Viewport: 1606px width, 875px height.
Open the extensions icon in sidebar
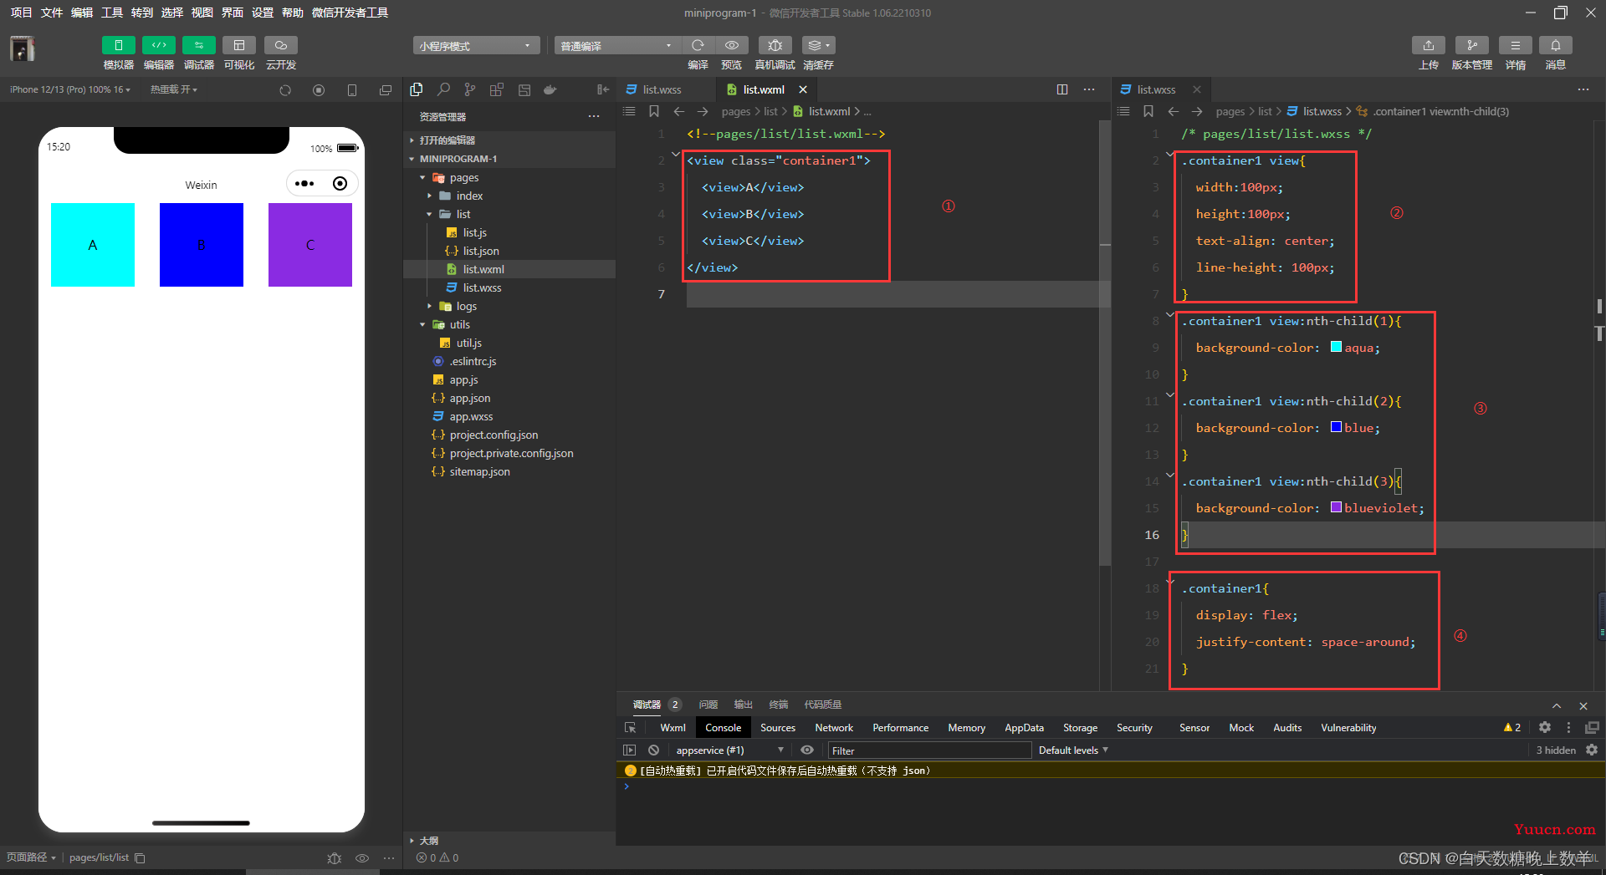click(497, 89)
